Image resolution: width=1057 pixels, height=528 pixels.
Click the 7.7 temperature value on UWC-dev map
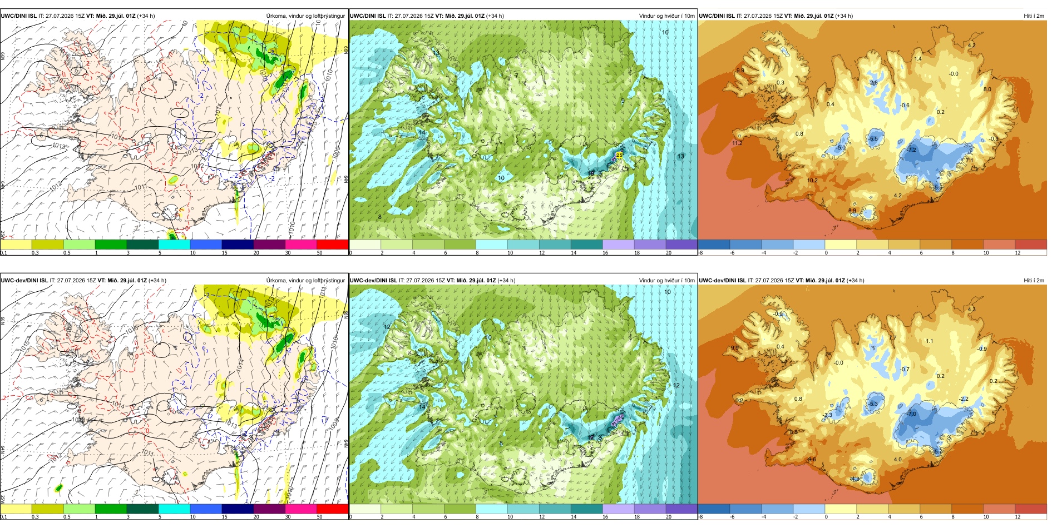893,338
